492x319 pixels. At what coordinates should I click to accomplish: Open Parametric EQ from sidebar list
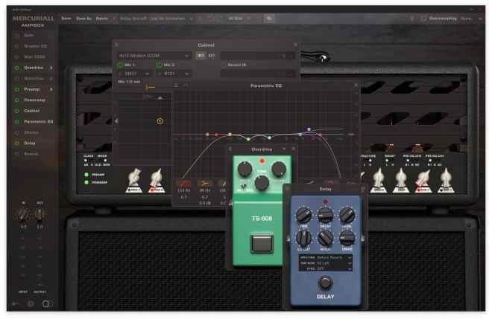pyautogui.click(x=39, y=122)
